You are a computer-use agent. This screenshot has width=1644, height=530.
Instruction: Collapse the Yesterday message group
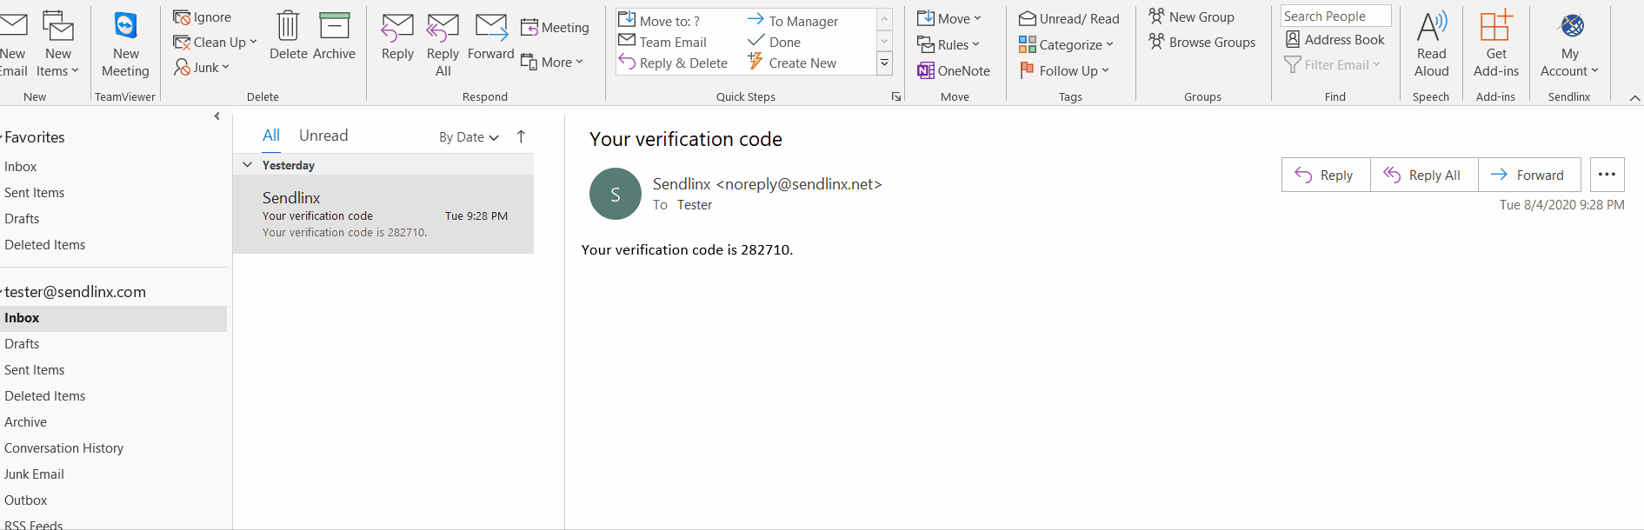(248, 164)
